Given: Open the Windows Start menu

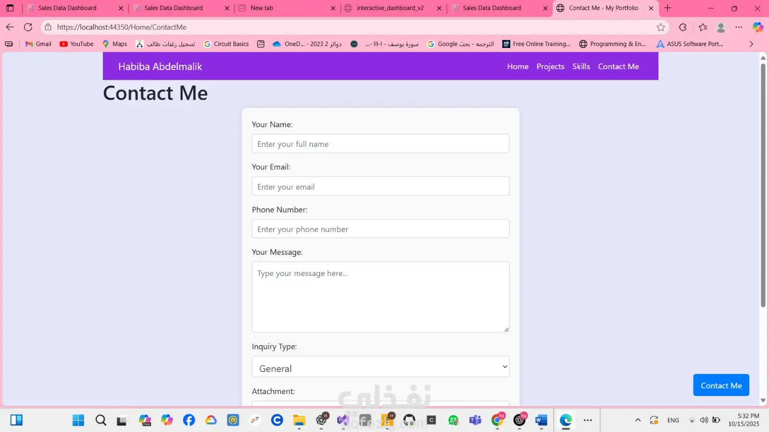Looking at the screenshot, I should tap(78, 420).
